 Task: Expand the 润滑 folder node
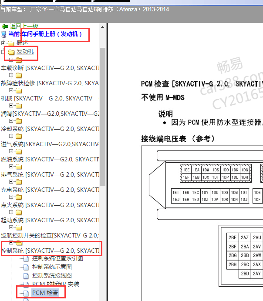(11, 105)
